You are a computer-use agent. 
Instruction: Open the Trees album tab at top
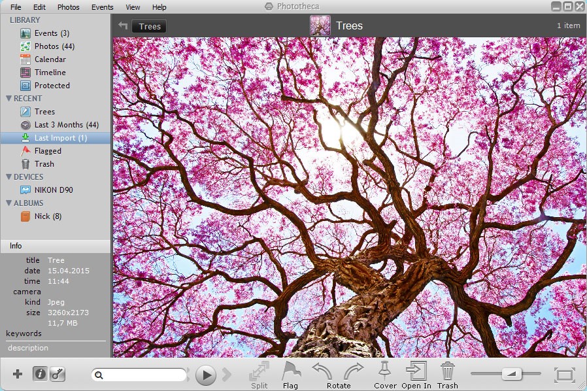pos(148,26)
